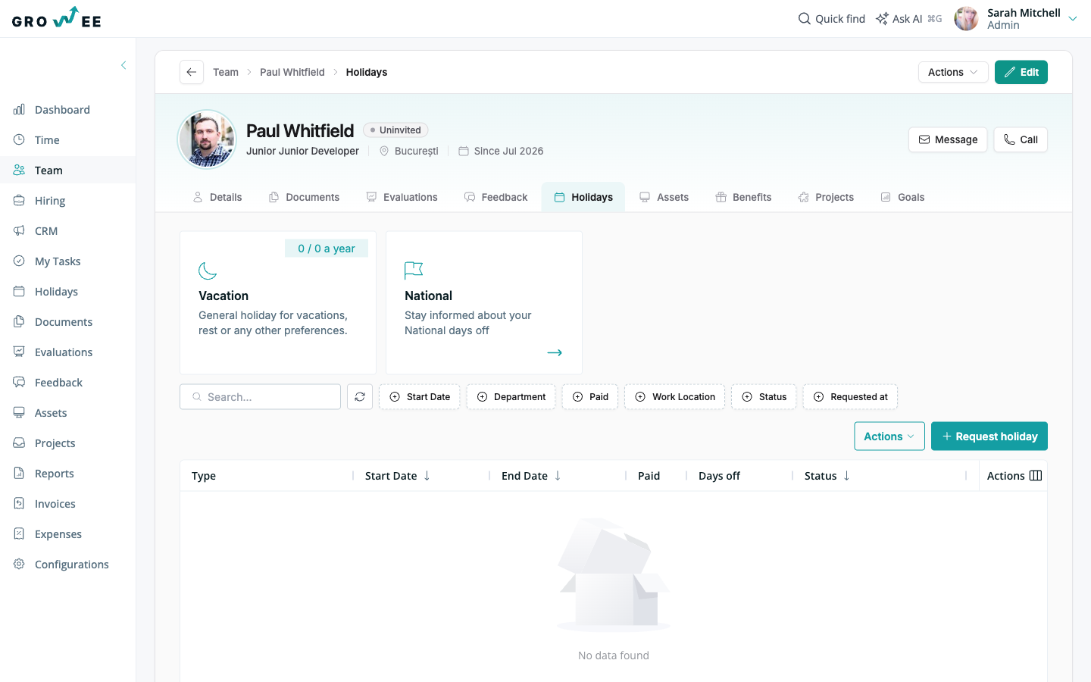This screenshot has height=682, width=1091.
Task: Open Quick find search
Action: (832, 19)
